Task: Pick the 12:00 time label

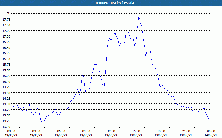Action: [x=111, y=131]
